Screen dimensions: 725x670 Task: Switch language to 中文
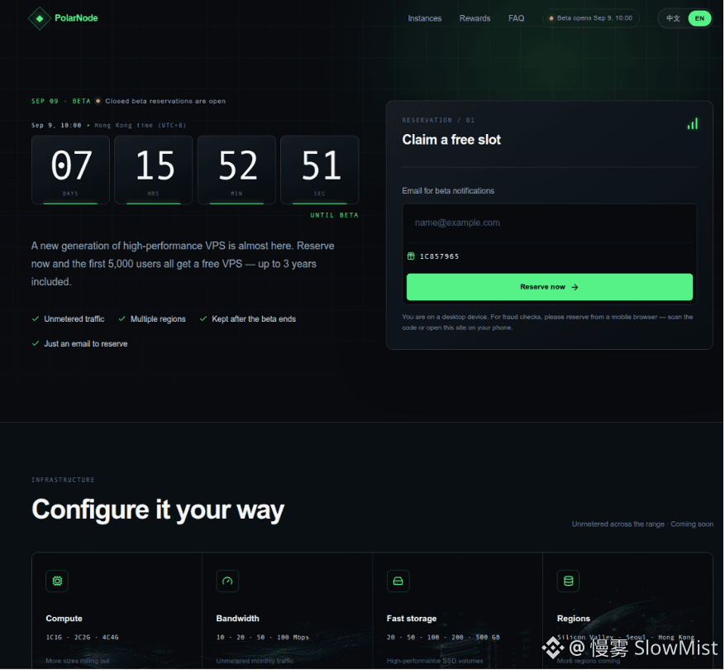[x=673, y=18]
